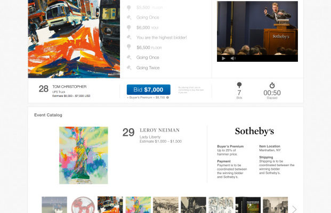331x213 pixels.
Task: Click the Bid $7,000 button
Action: click(148, 89)
